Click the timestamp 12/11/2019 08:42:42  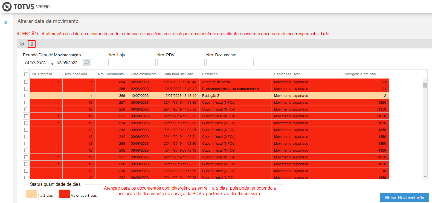click(x=180, y=150)
